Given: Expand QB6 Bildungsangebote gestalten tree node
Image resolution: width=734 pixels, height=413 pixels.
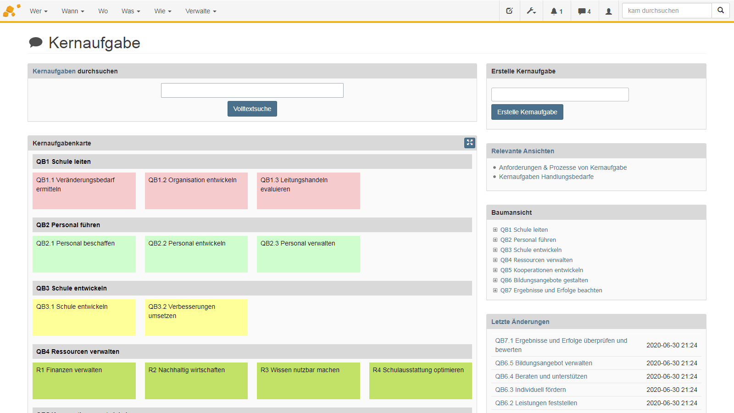Looking at the screenshot, I should pos(495,280).
